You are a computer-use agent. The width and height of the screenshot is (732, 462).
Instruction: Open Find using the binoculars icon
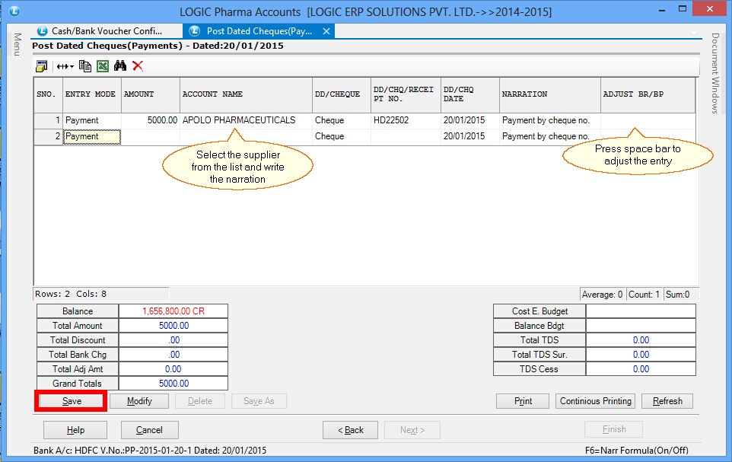pyautogui.click(x=119, y=66)
